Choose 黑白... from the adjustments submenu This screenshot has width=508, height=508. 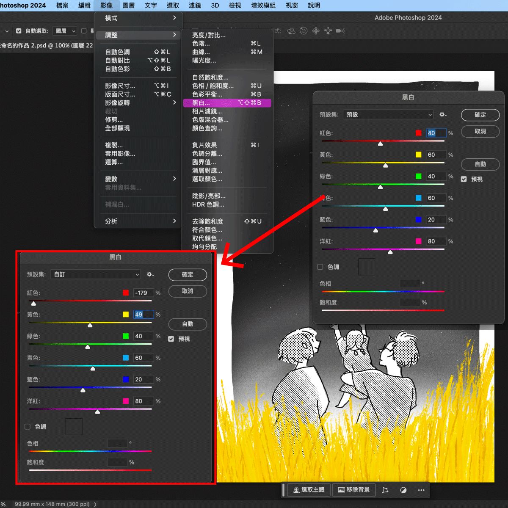227,103
